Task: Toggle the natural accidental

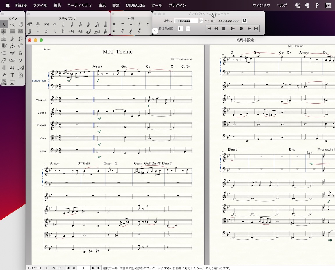Action: 63,32
